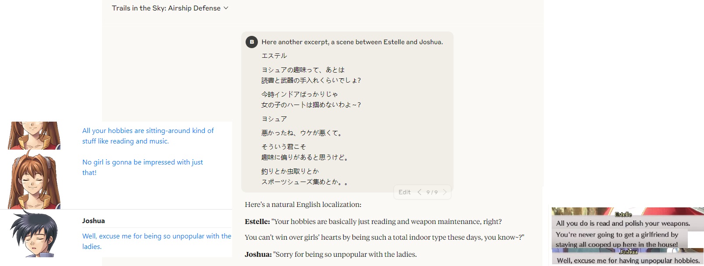Click the Estelle name tag in game screenshot
Viewport: 704px width, 266px height.
coord(623,214)
